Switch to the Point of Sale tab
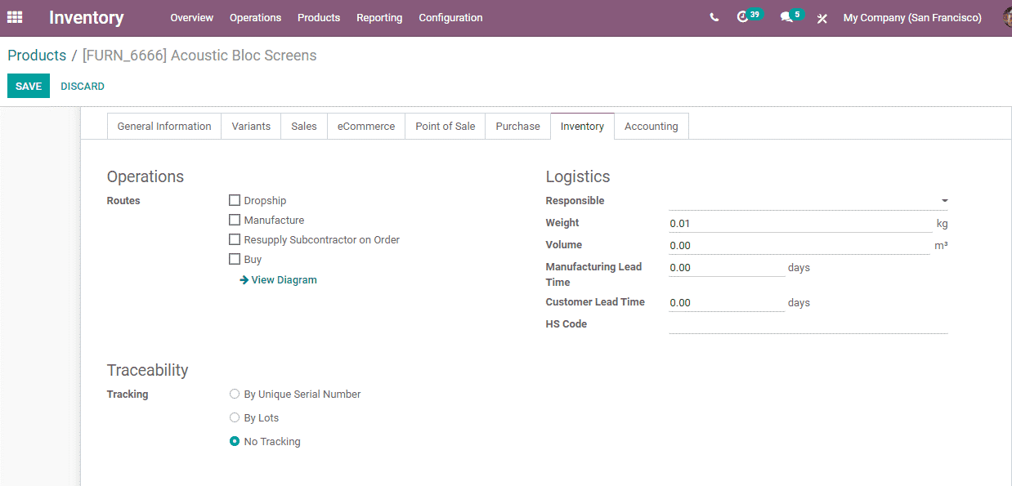Image resolution: width=1012 pixels, height=486 pixels. (x=446, y=126)
